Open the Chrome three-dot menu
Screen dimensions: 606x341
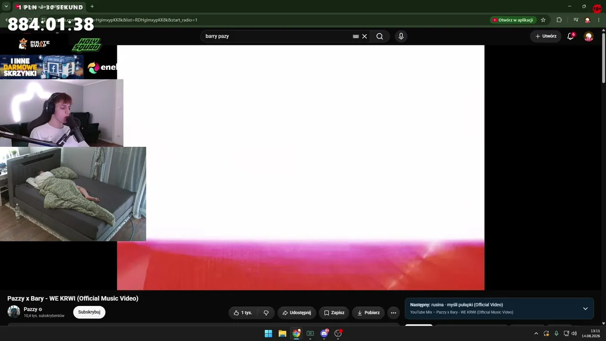pos(599,20)
